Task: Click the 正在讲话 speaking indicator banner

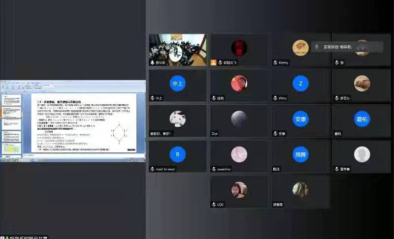Action: 347,47
